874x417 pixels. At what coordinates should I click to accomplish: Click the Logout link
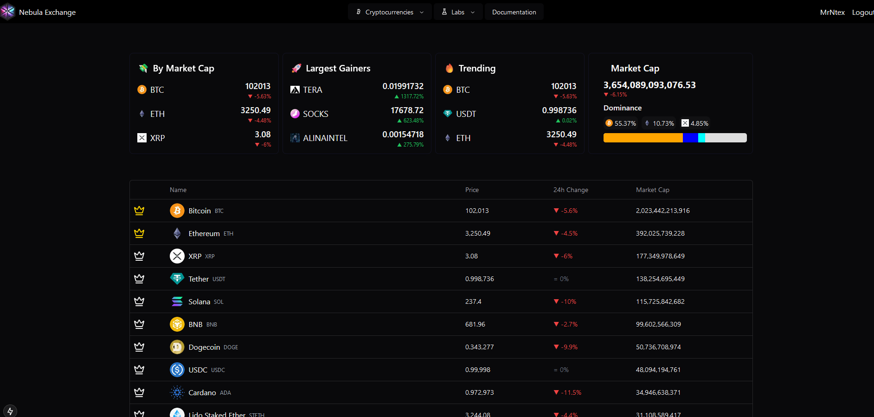(863, 13)
